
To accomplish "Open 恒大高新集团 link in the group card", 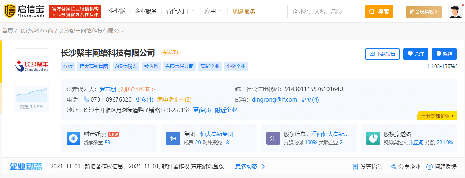I will (x=217, y=134).
